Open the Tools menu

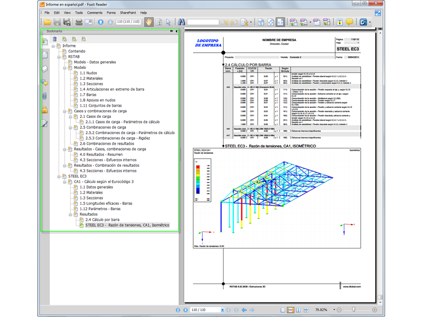coord(79,13)
